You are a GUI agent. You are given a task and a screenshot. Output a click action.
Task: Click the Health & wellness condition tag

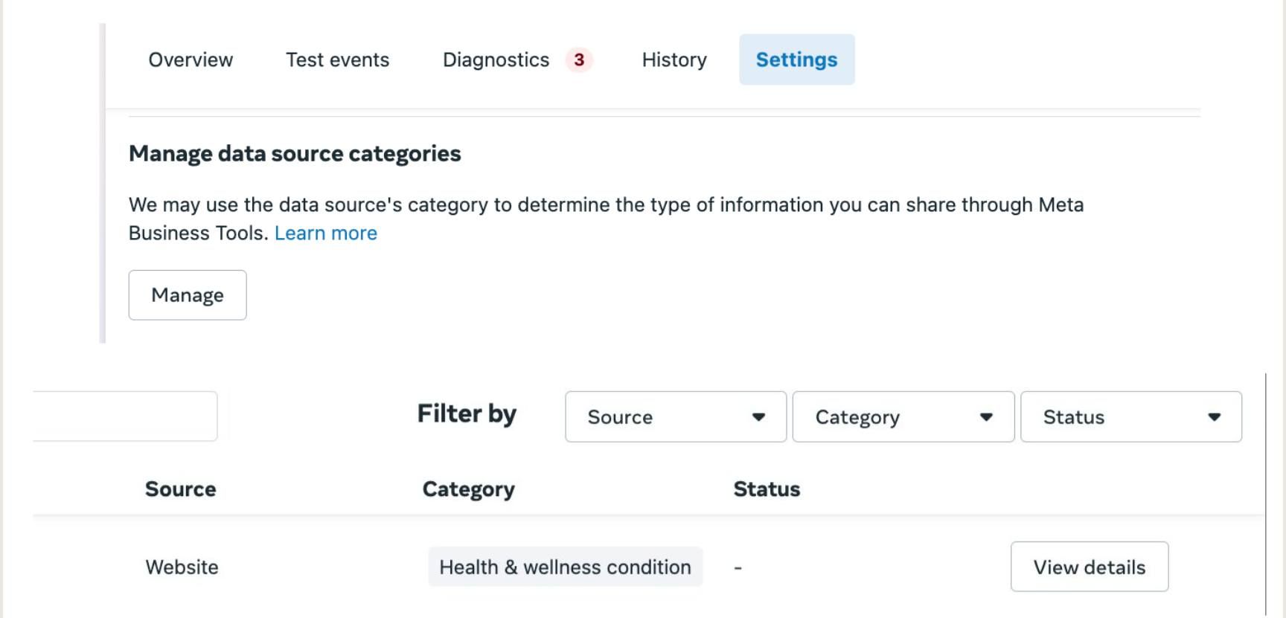click(565, 567)
